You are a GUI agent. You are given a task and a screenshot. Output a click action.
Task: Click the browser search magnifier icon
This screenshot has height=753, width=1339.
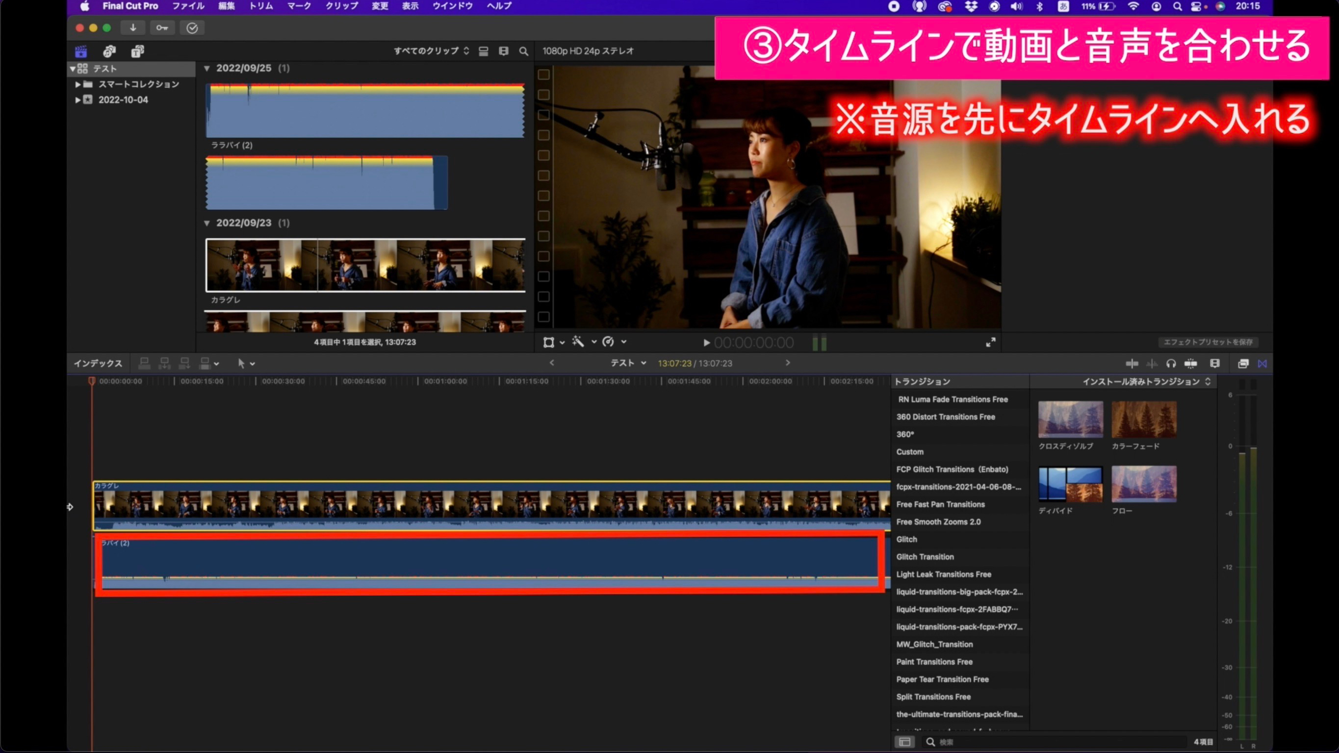(x=523, y=51)
